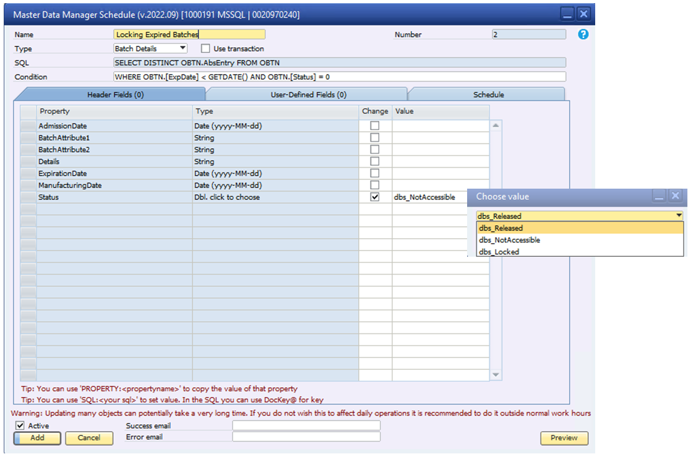Image resolution: width=688 pixels, height=454 pixels.
Task: Check Change box for BatchAttribute1 row
Action: coord(375,138)
